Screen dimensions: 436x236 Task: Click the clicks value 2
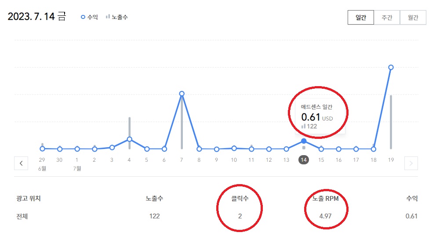(240, 216)
